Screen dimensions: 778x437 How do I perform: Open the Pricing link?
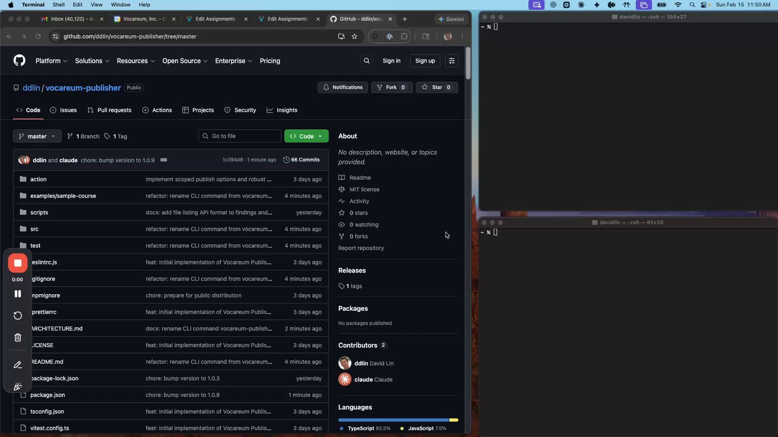270,61
